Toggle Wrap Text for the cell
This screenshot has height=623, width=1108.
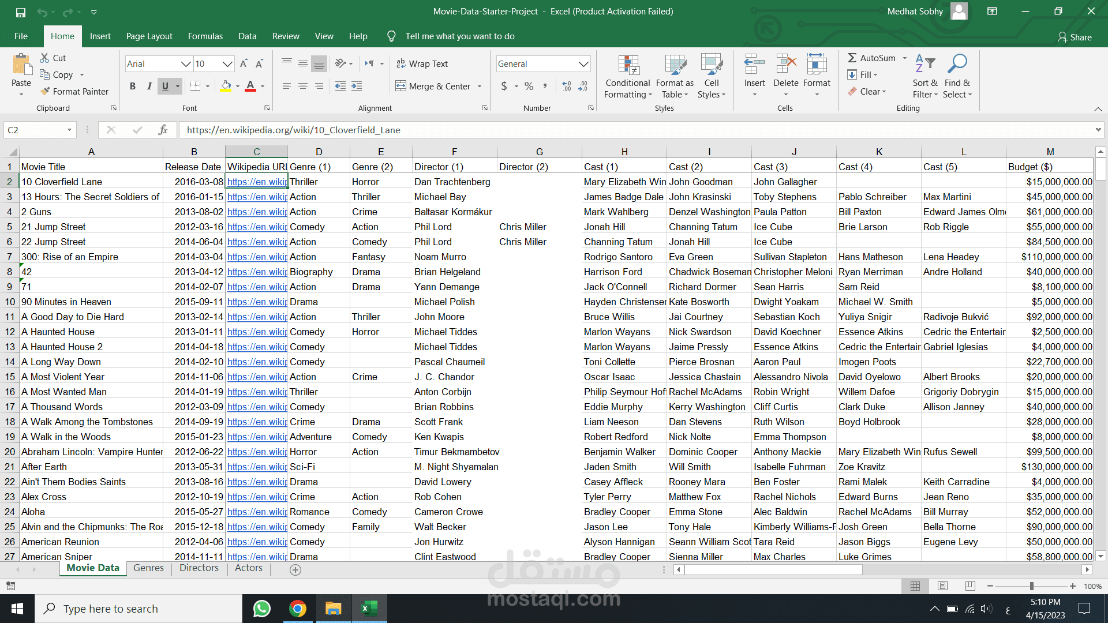422,63
